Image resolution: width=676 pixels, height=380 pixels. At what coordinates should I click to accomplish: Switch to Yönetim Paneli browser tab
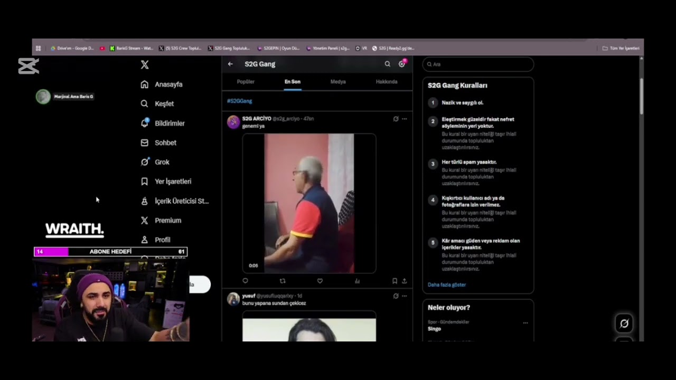click(328, 48)
